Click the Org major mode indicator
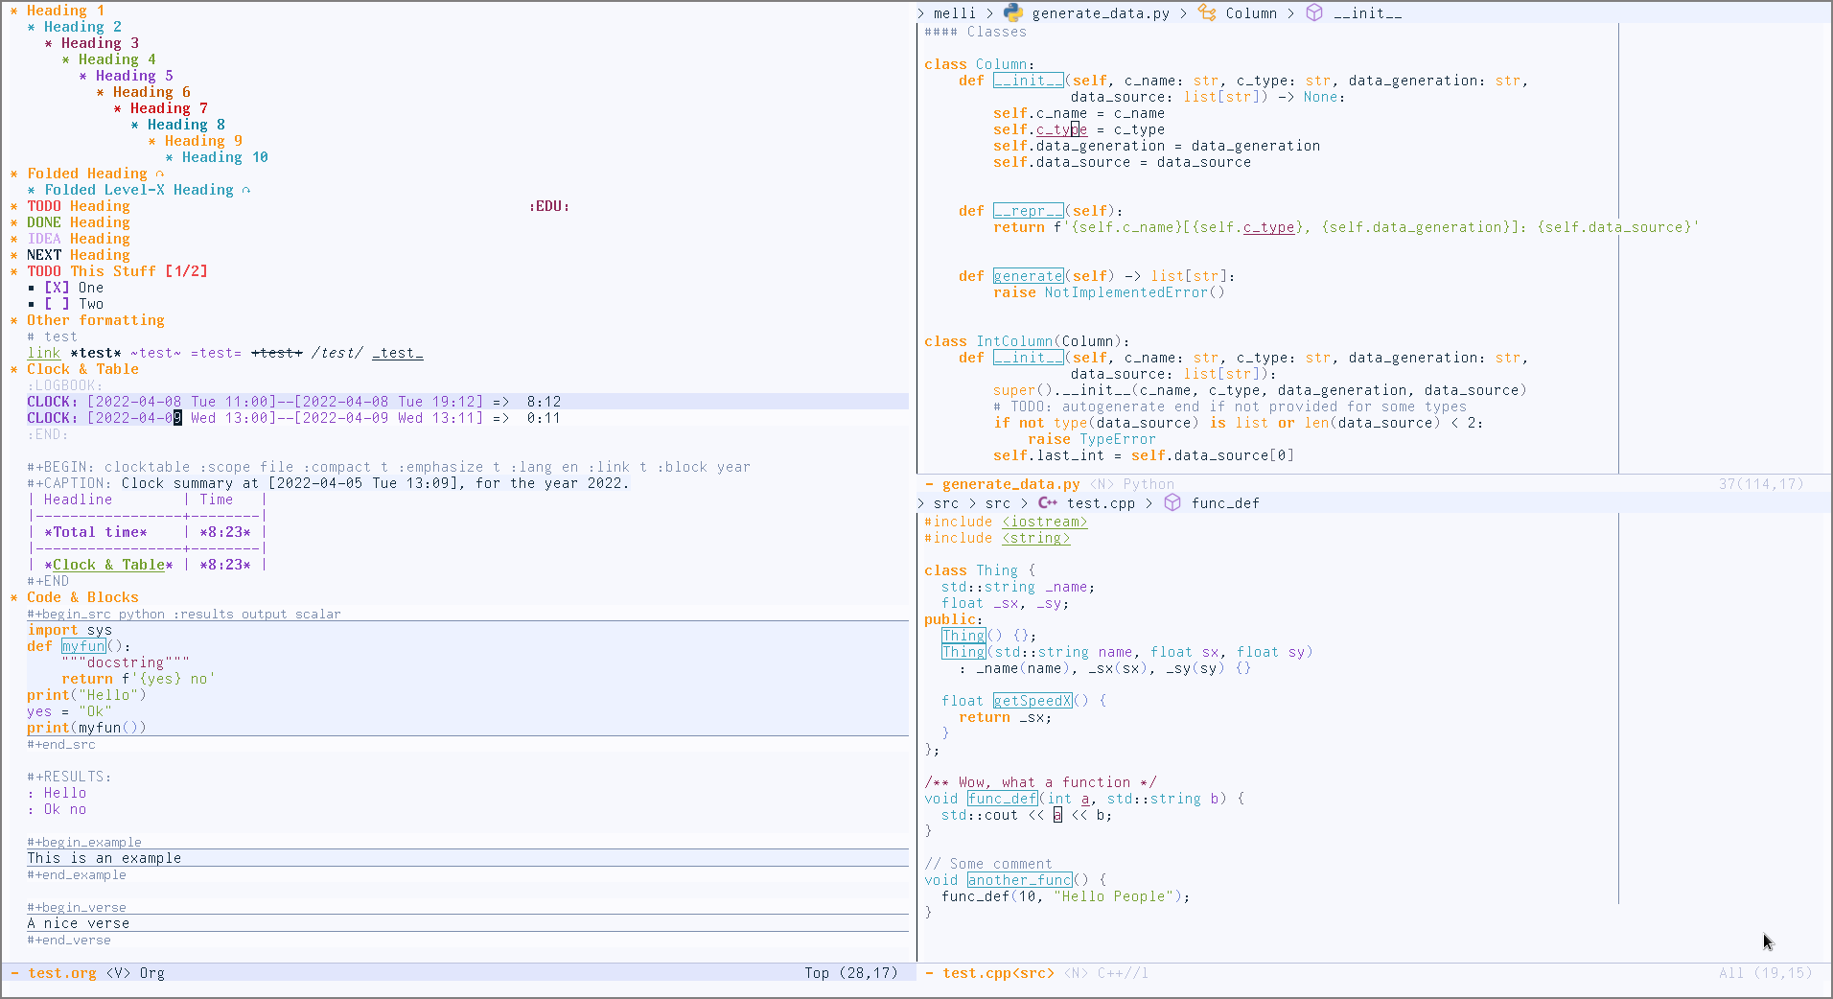 [152, 973]
